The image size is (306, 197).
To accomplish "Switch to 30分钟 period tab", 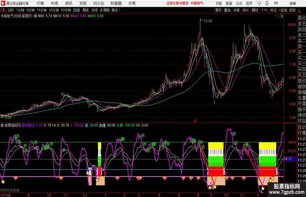I will [x=54, y=10].
